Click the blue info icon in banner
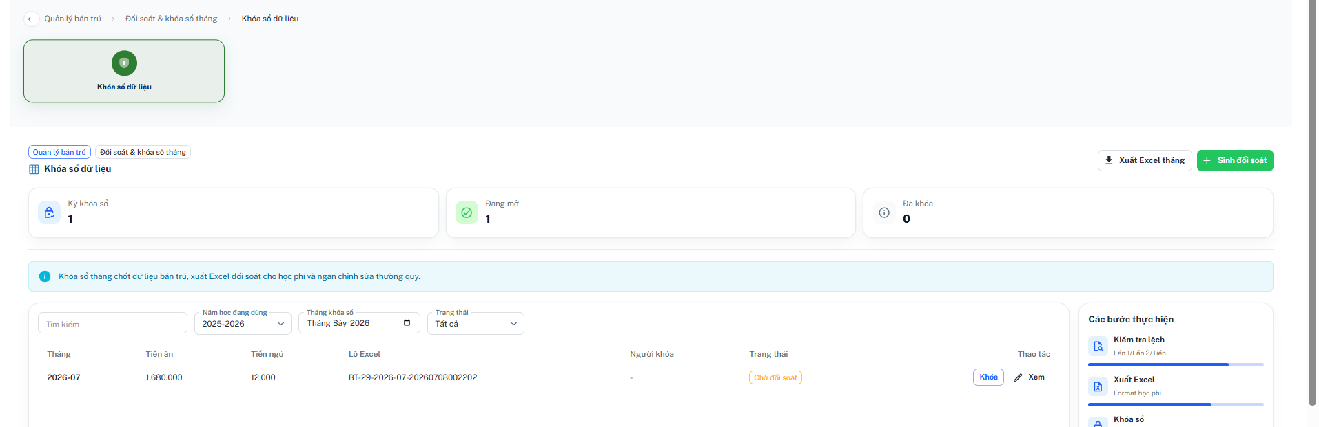1319x427 pixels. [x=45, y=276]
